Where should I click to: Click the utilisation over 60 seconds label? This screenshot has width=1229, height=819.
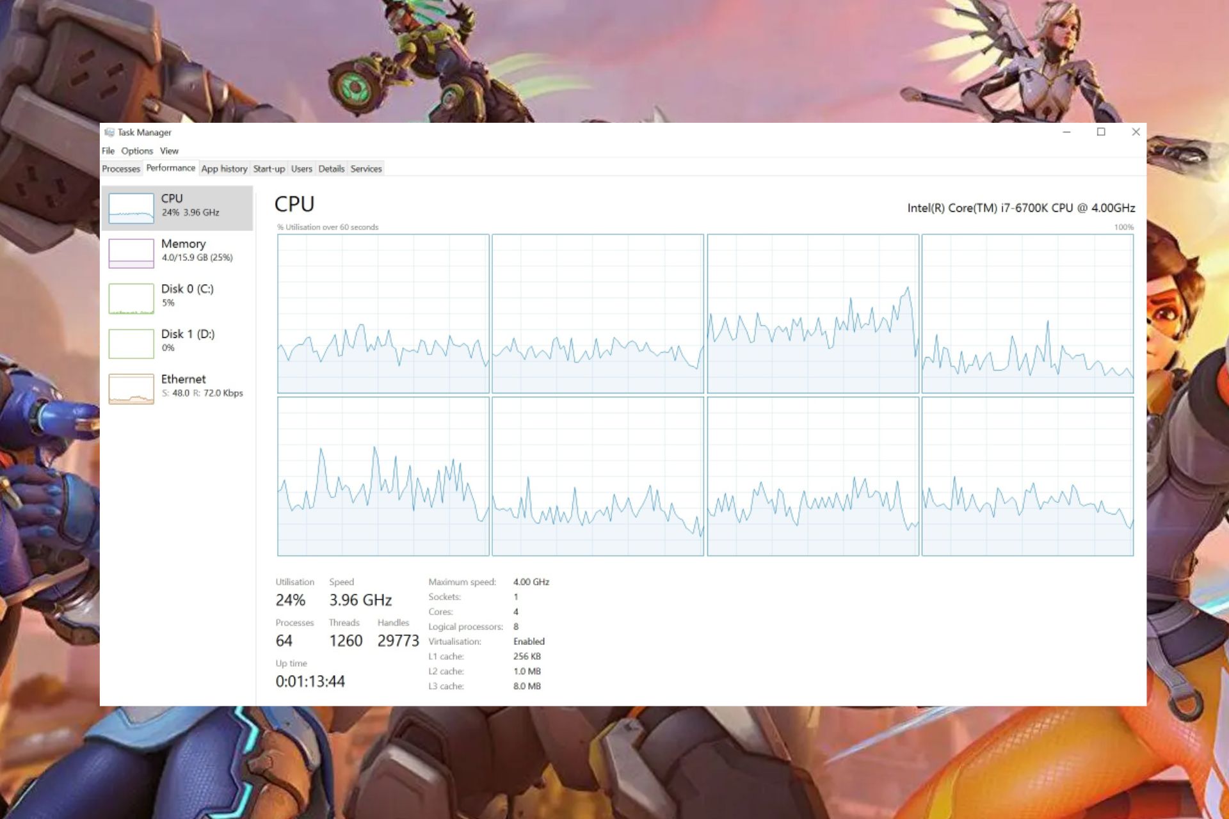point(328,227)
